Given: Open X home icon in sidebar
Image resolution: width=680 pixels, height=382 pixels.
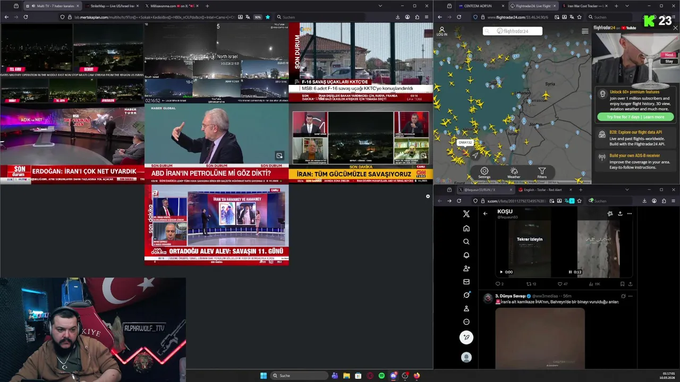Looking at the screenshot, I should (466, 228).
